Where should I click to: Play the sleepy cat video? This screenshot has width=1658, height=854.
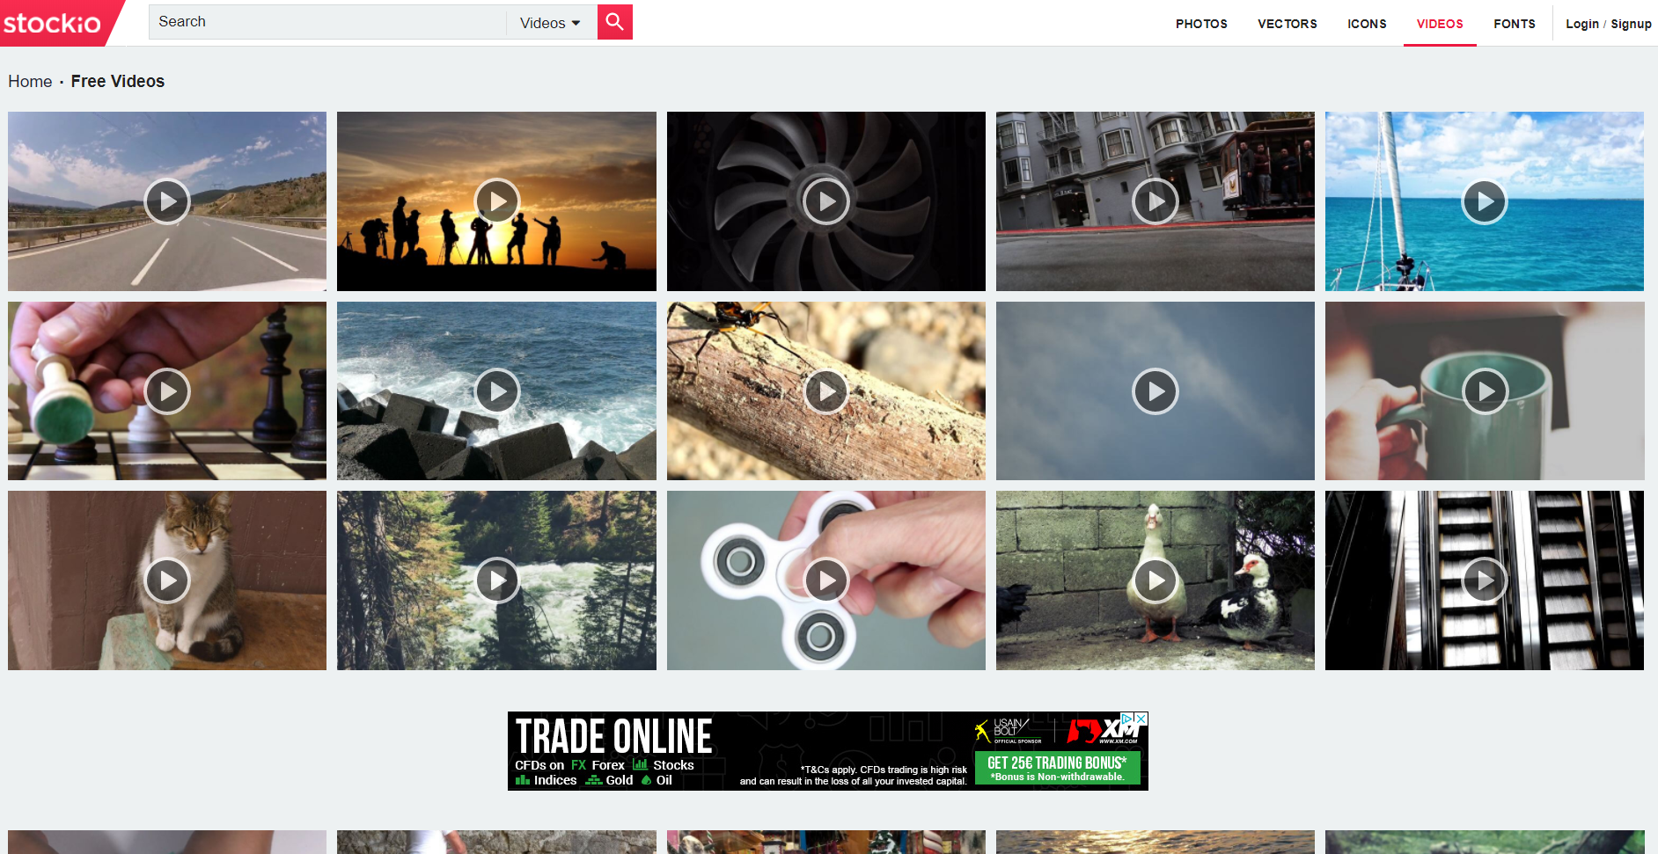point(167,580)
